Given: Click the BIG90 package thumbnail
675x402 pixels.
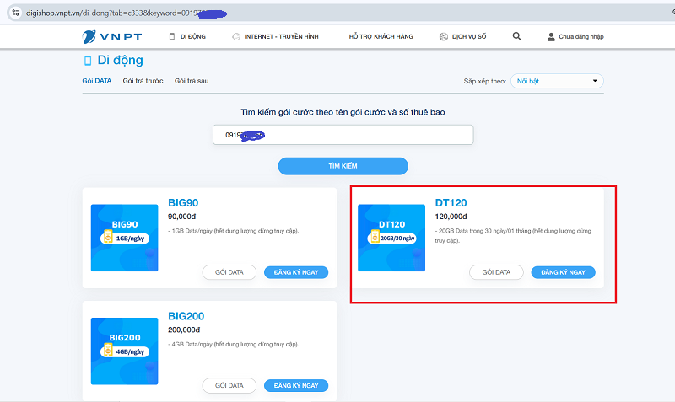Looking at the screenshot, I should 124,238.
